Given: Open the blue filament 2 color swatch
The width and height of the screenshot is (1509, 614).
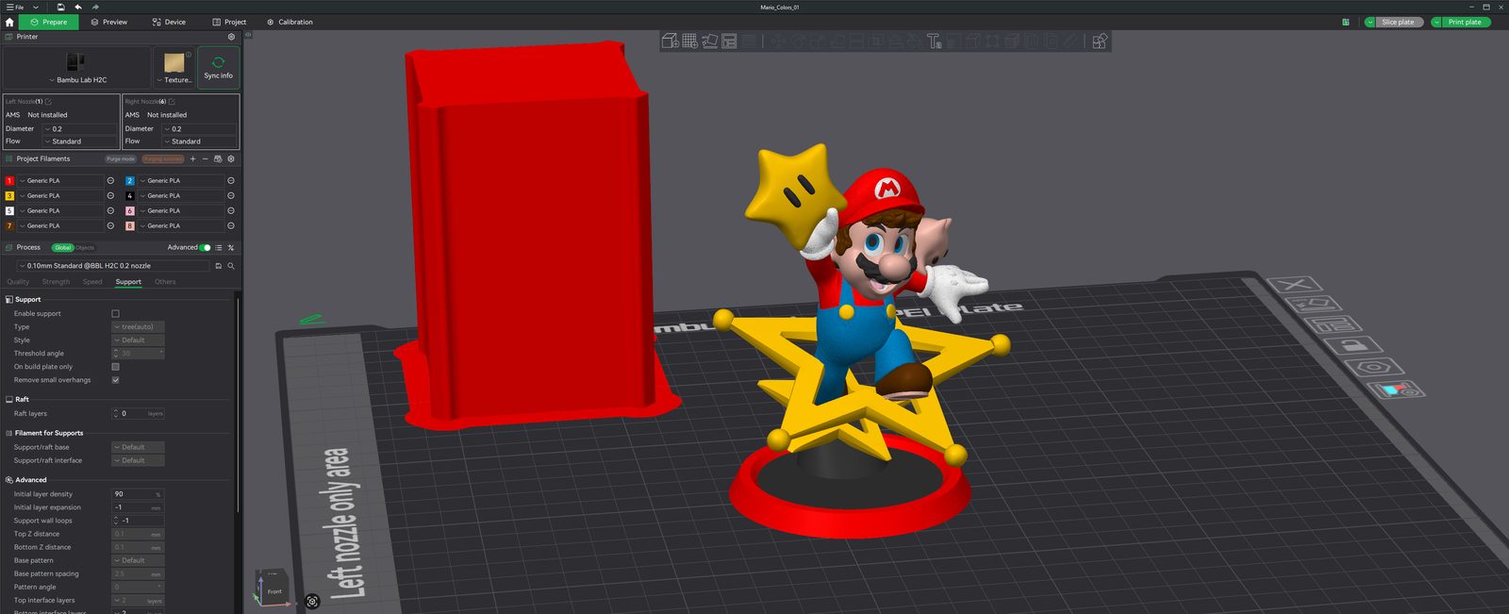Looking at the screenshot, I should click(x=130, y=180).
